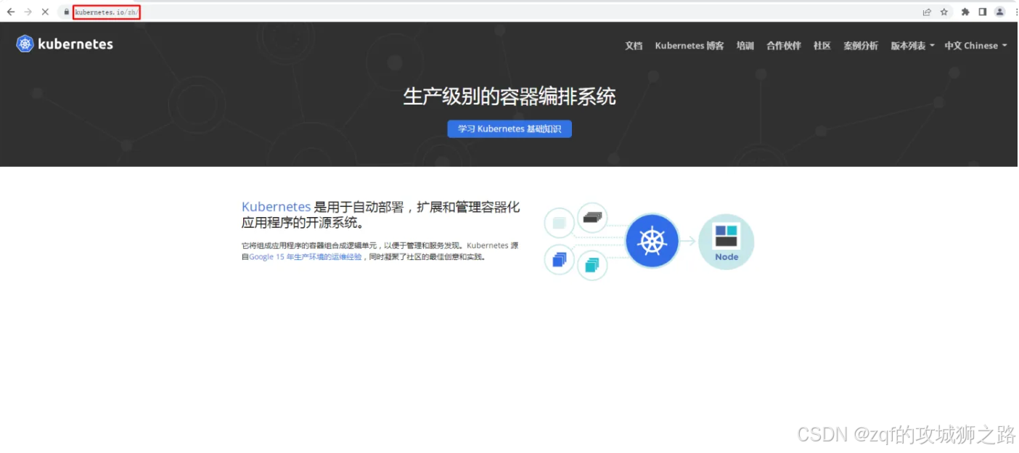Image resolution: width=1019 pixels, height=453 pixels.
Task: Follow the Google 15 年生产环境的运维经验 link
Action: click(306, 257)
